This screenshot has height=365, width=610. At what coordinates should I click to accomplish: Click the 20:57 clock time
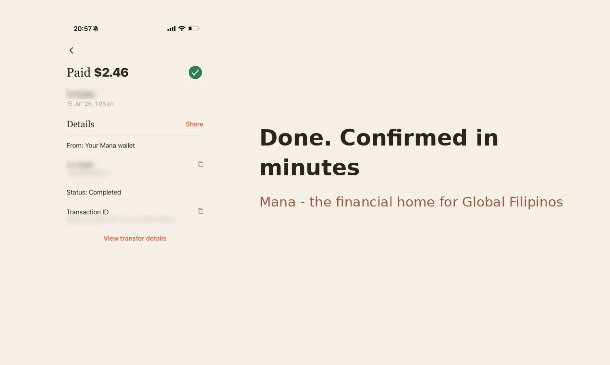coord(83,29)
